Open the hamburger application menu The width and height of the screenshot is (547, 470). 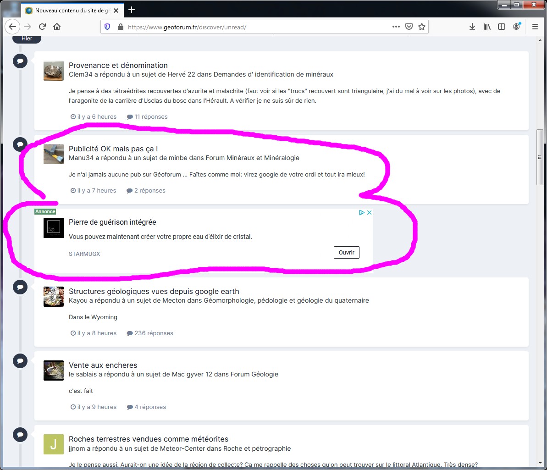(x=535, y=27)
